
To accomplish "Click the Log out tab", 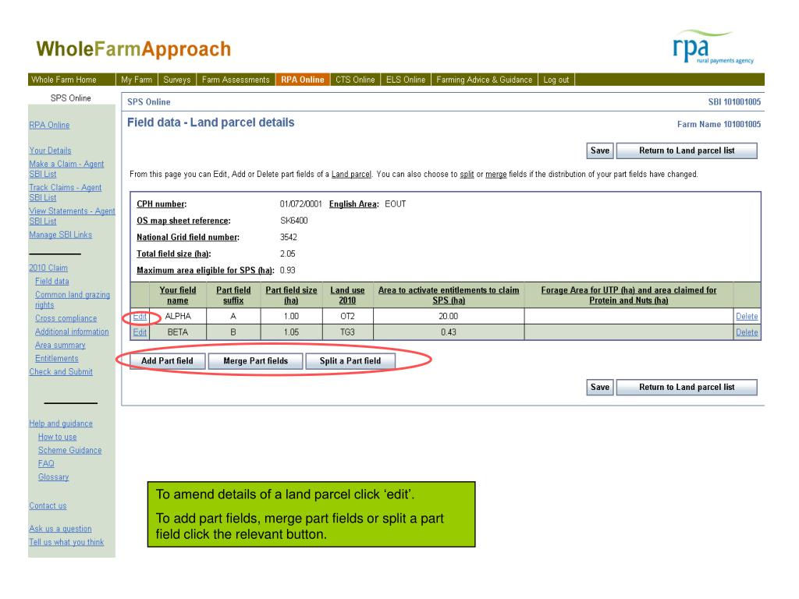I will click(x=556, y=80).
